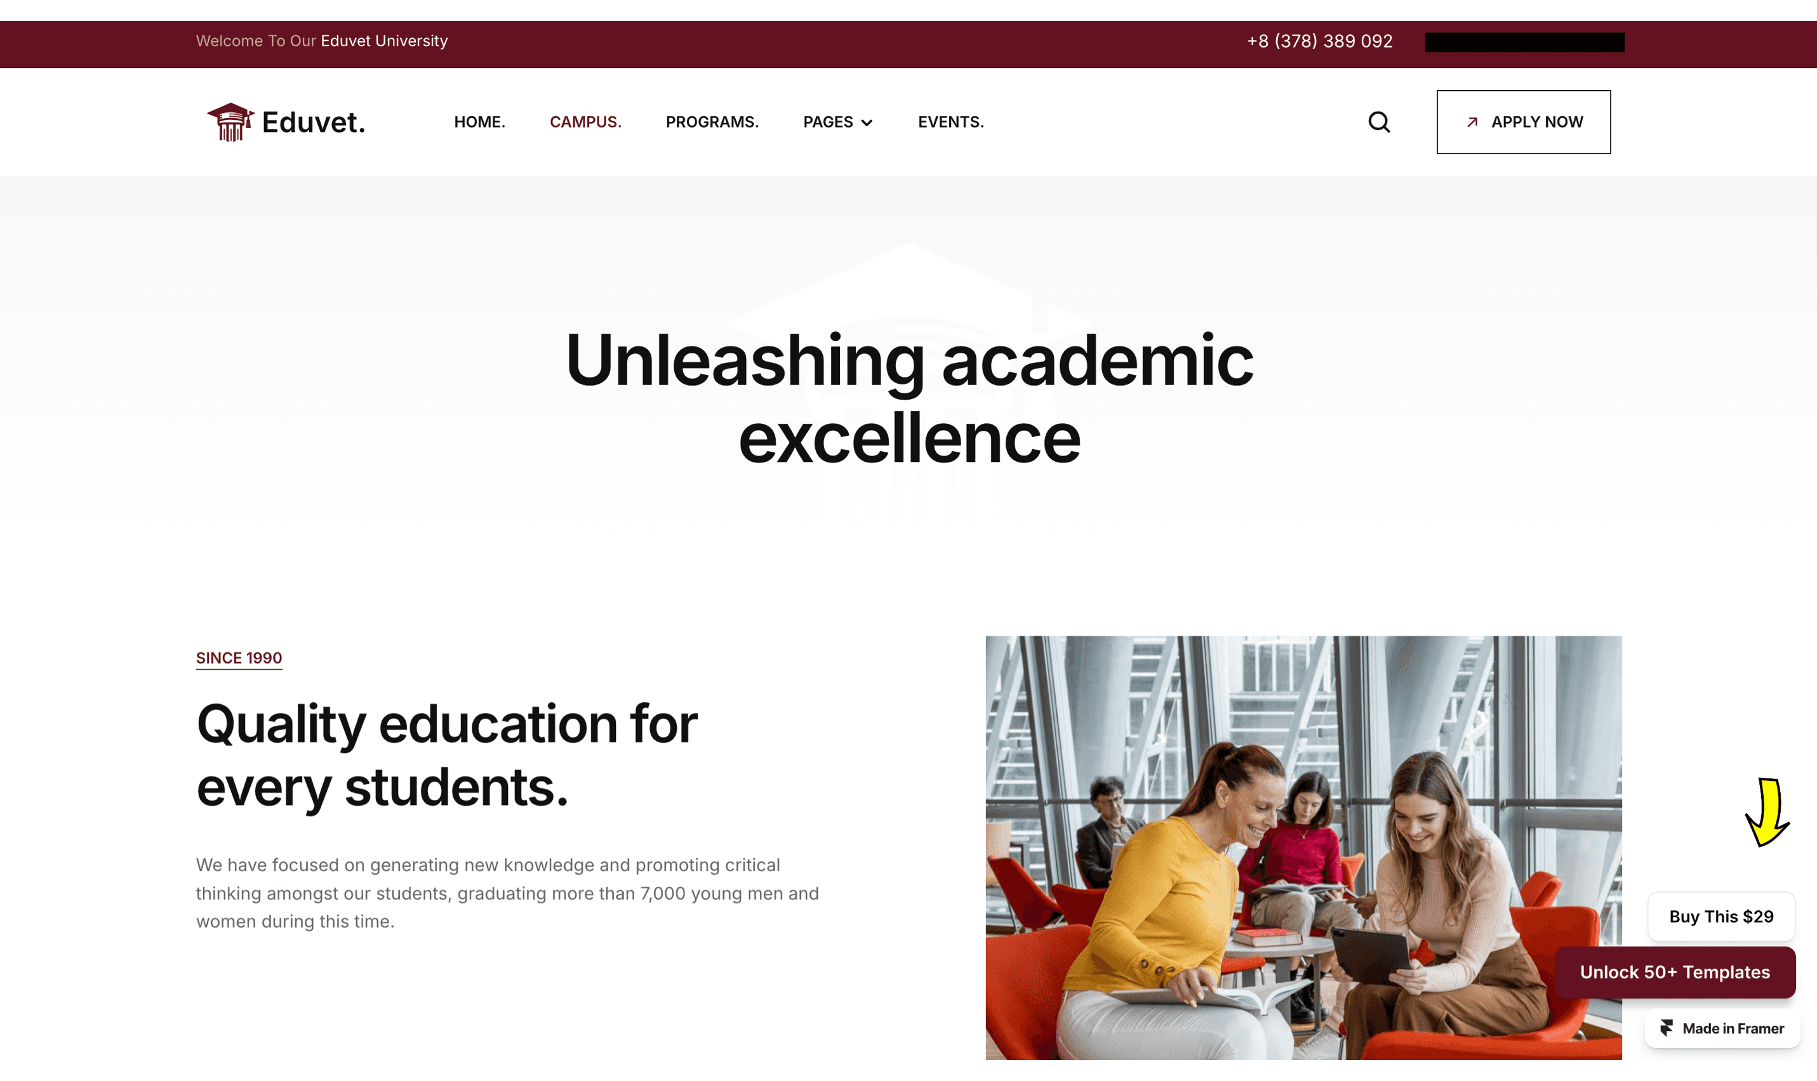Click the search magnifier icon
This screenshot has width=1817, height=1081.
point(1378,122)
